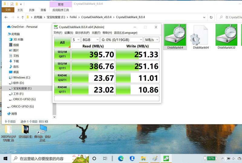The height and width of the screenshot is (163, 242).
Task: Switch to CrystalDiskMark taskbar icon
Action: click(x=166, y=158)
